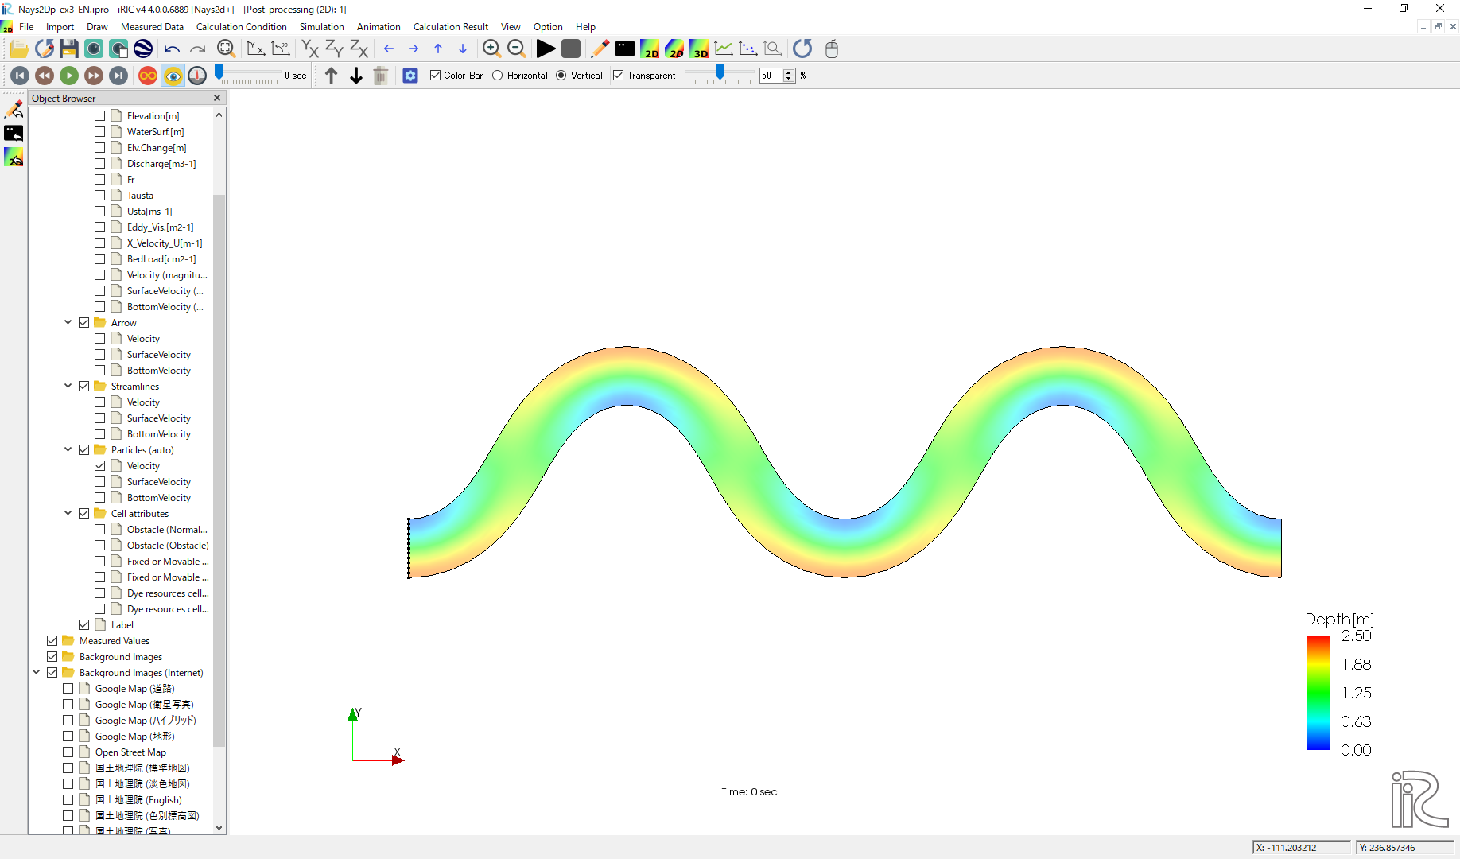This screenshot has width=1460, height=859.
Task: Collapse Background Images (Internet) folder
Action: (x=37, y=673)
